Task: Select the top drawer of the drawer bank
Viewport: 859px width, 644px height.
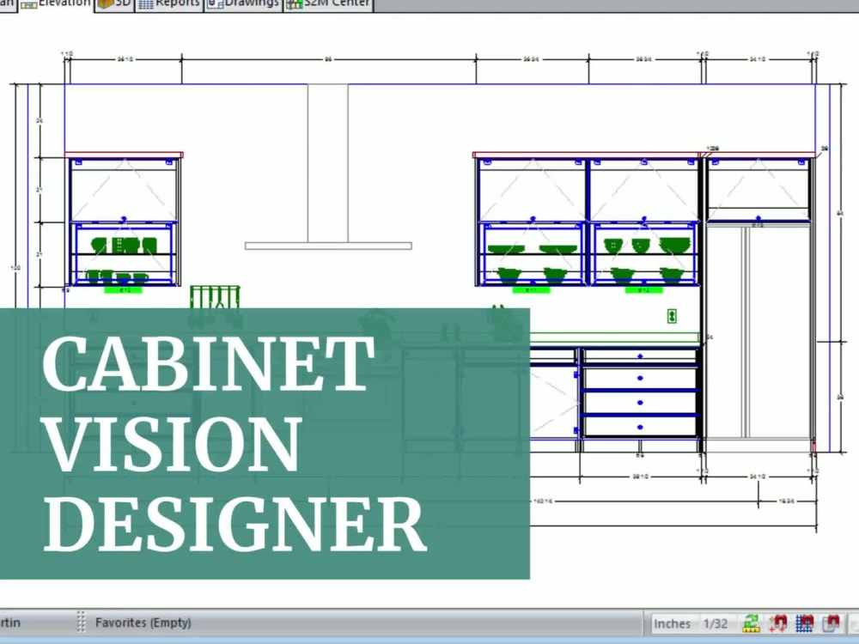Action: [x=640, y=356]
